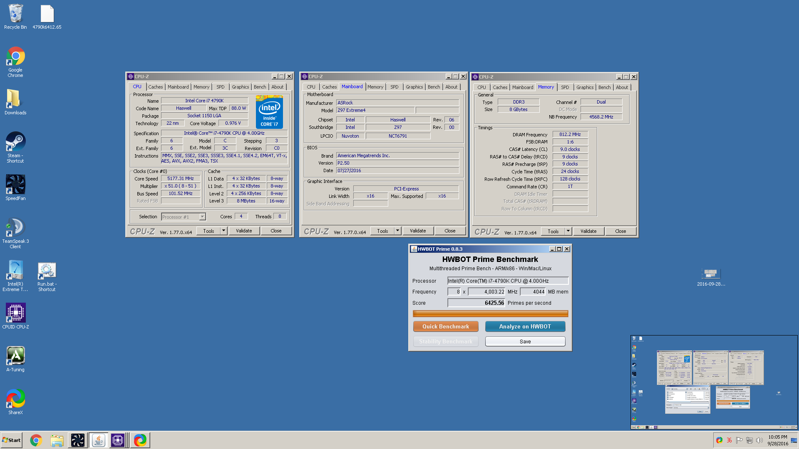
Task: Click Analyze on HWBOT button
Action: tap(525, 326)
